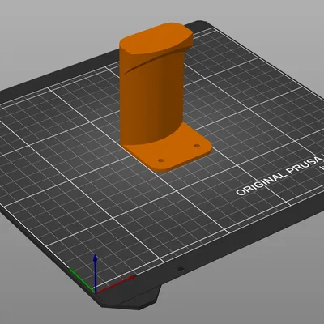
Task: Click the small hole on bed front edge
Action: click(x=180, y=269)
